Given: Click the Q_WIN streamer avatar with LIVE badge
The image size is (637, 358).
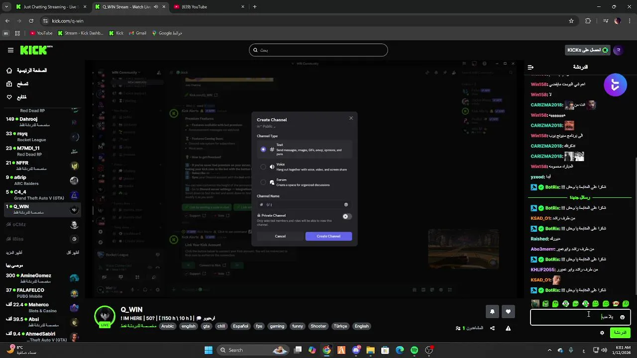Looking at the screenshot, I should click(x=105, y=317).
